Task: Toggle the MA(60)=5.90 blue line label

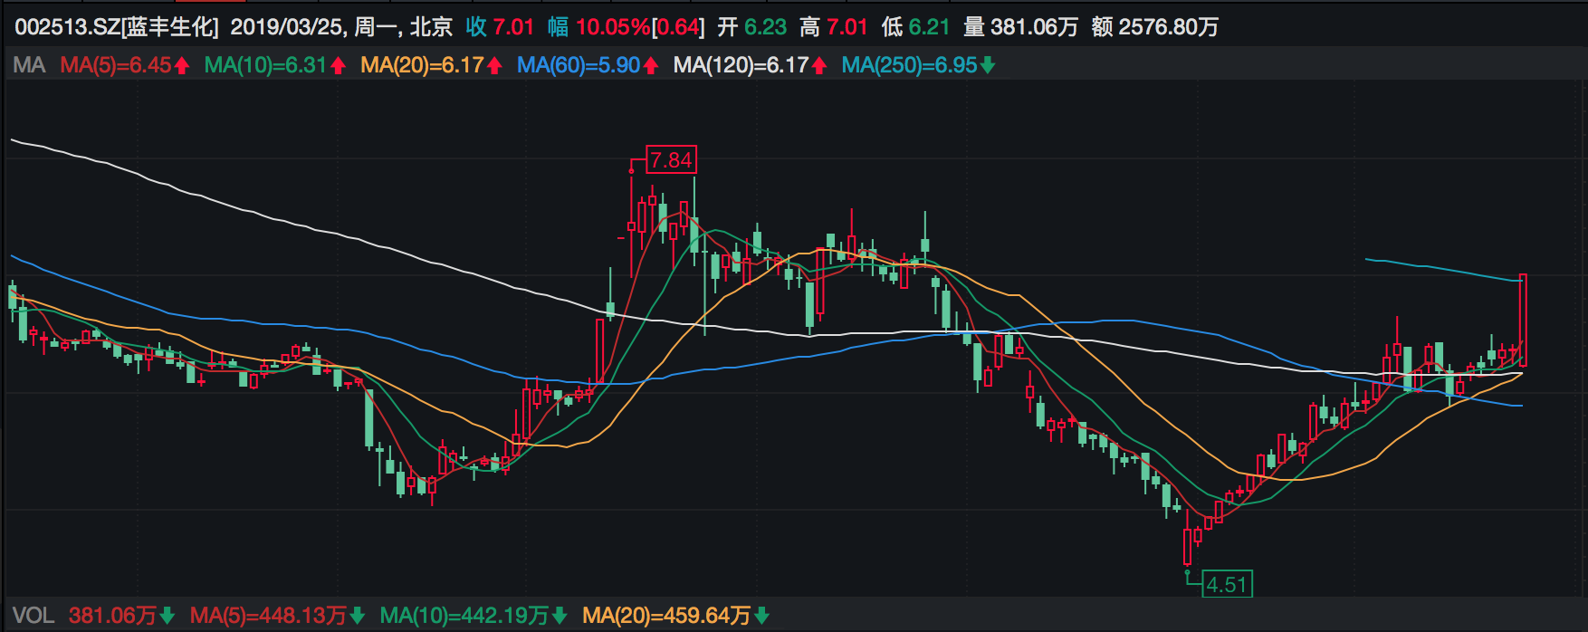Action: point(579,65)
